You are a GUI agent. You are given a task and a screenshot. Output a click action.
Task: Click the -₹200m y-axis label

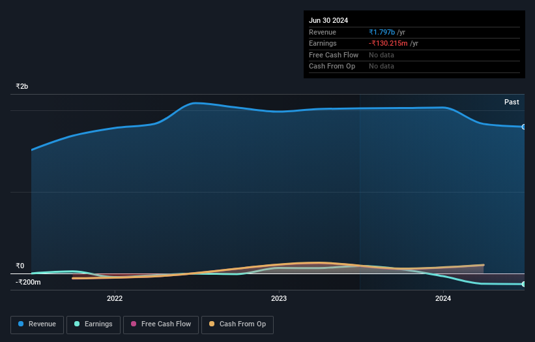point(28,282)
